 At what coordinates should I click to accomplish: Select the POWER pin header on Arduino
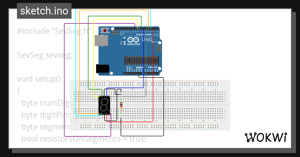[134, 74]
